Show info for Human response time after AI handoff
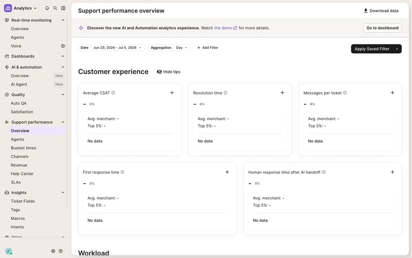 [x=324, y=172]
